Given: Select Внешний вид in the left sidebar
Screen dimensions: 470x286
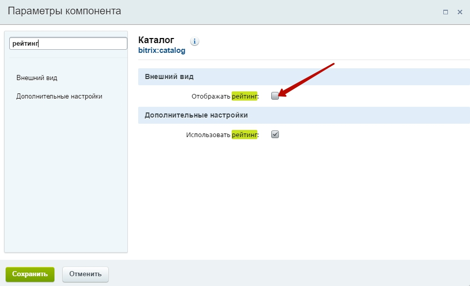Looking at the screenshot, I should click(x=36, y=78).
